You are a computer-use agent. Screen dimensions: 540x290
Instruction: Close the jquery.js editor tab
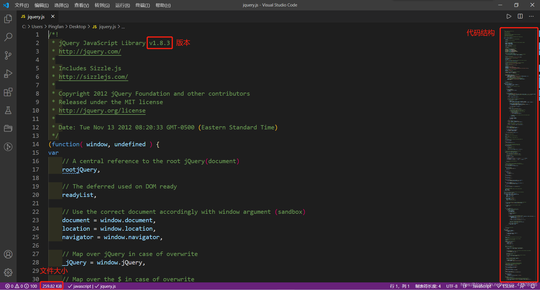pyautogui.click(x=53, y=16)
